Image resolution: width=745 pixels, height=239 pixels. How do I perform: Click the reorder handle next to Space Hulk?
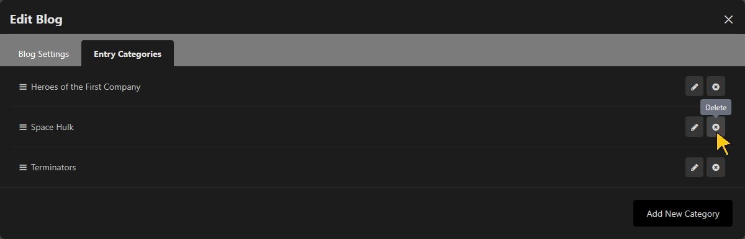pos(23,127)
